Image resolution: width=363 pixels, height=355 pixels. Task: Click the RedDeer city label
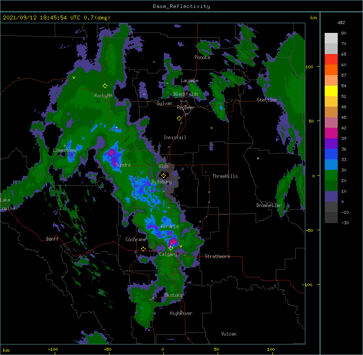click(x=185, y=108)
